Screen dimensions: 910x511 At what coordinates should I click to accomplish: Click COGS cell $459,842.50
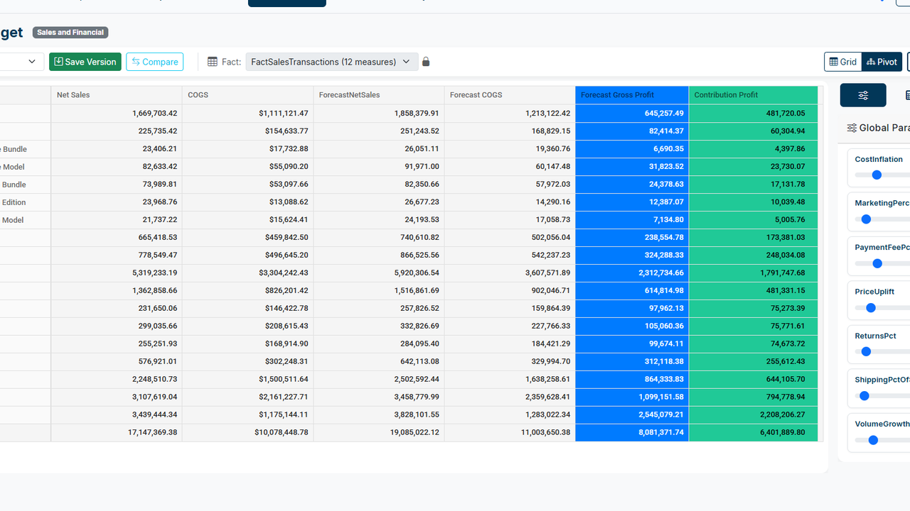[247, 238]
